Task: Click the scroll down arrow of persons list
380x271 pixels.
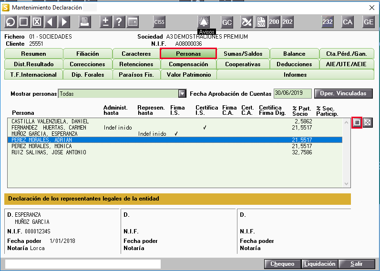Action: coord(346,184)
